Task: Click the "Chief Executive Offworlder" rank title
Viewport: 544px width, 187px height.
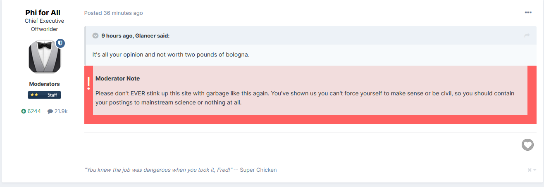Action: click(x=44, y=25)
